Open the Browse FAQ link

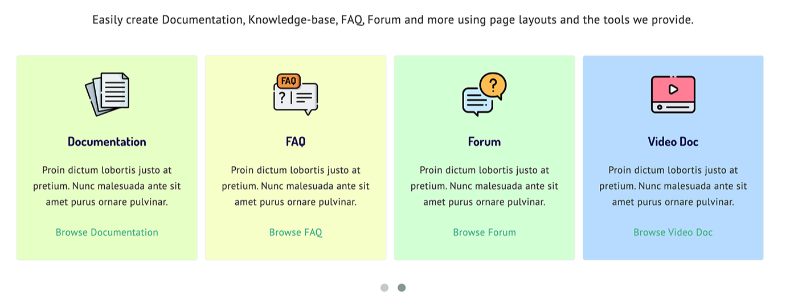[x=296, y=232]
